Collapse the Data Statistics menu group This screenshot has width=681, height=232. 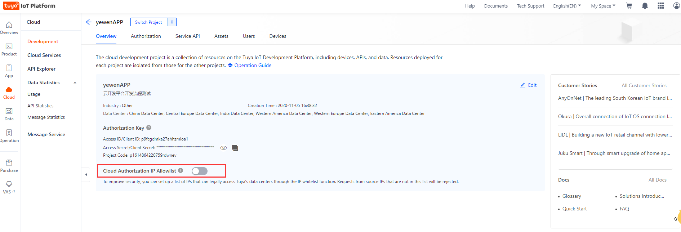(75, 83)
